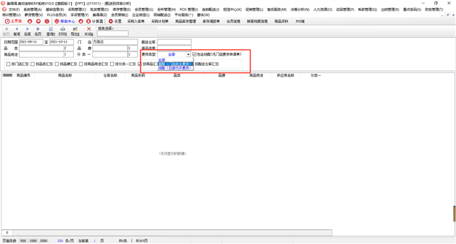456x244 pixels.
Task: Uncheck 包含特配 checkbox
Action: 194,54
